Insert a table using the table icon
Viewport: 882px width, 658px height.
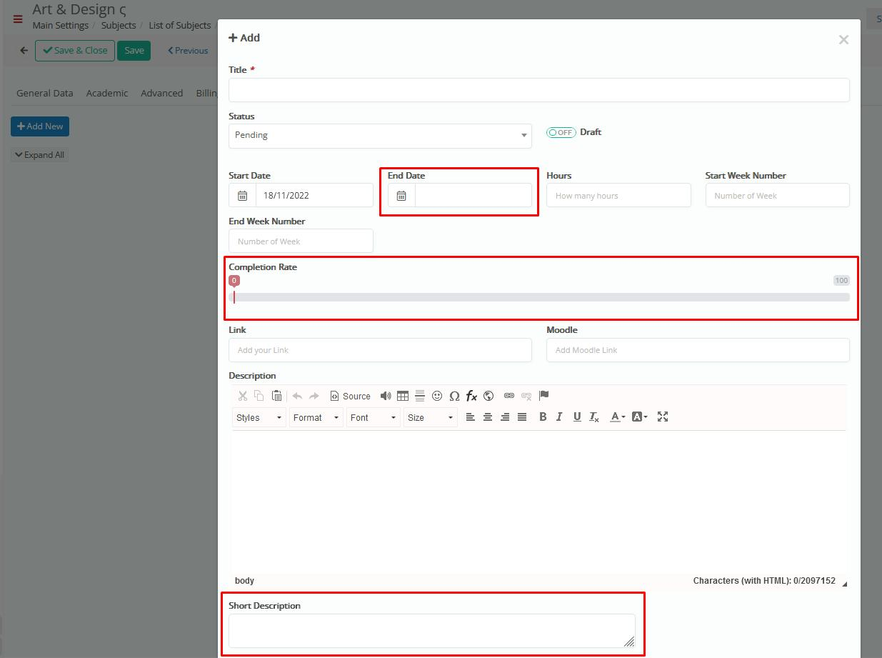click(403, 396)
